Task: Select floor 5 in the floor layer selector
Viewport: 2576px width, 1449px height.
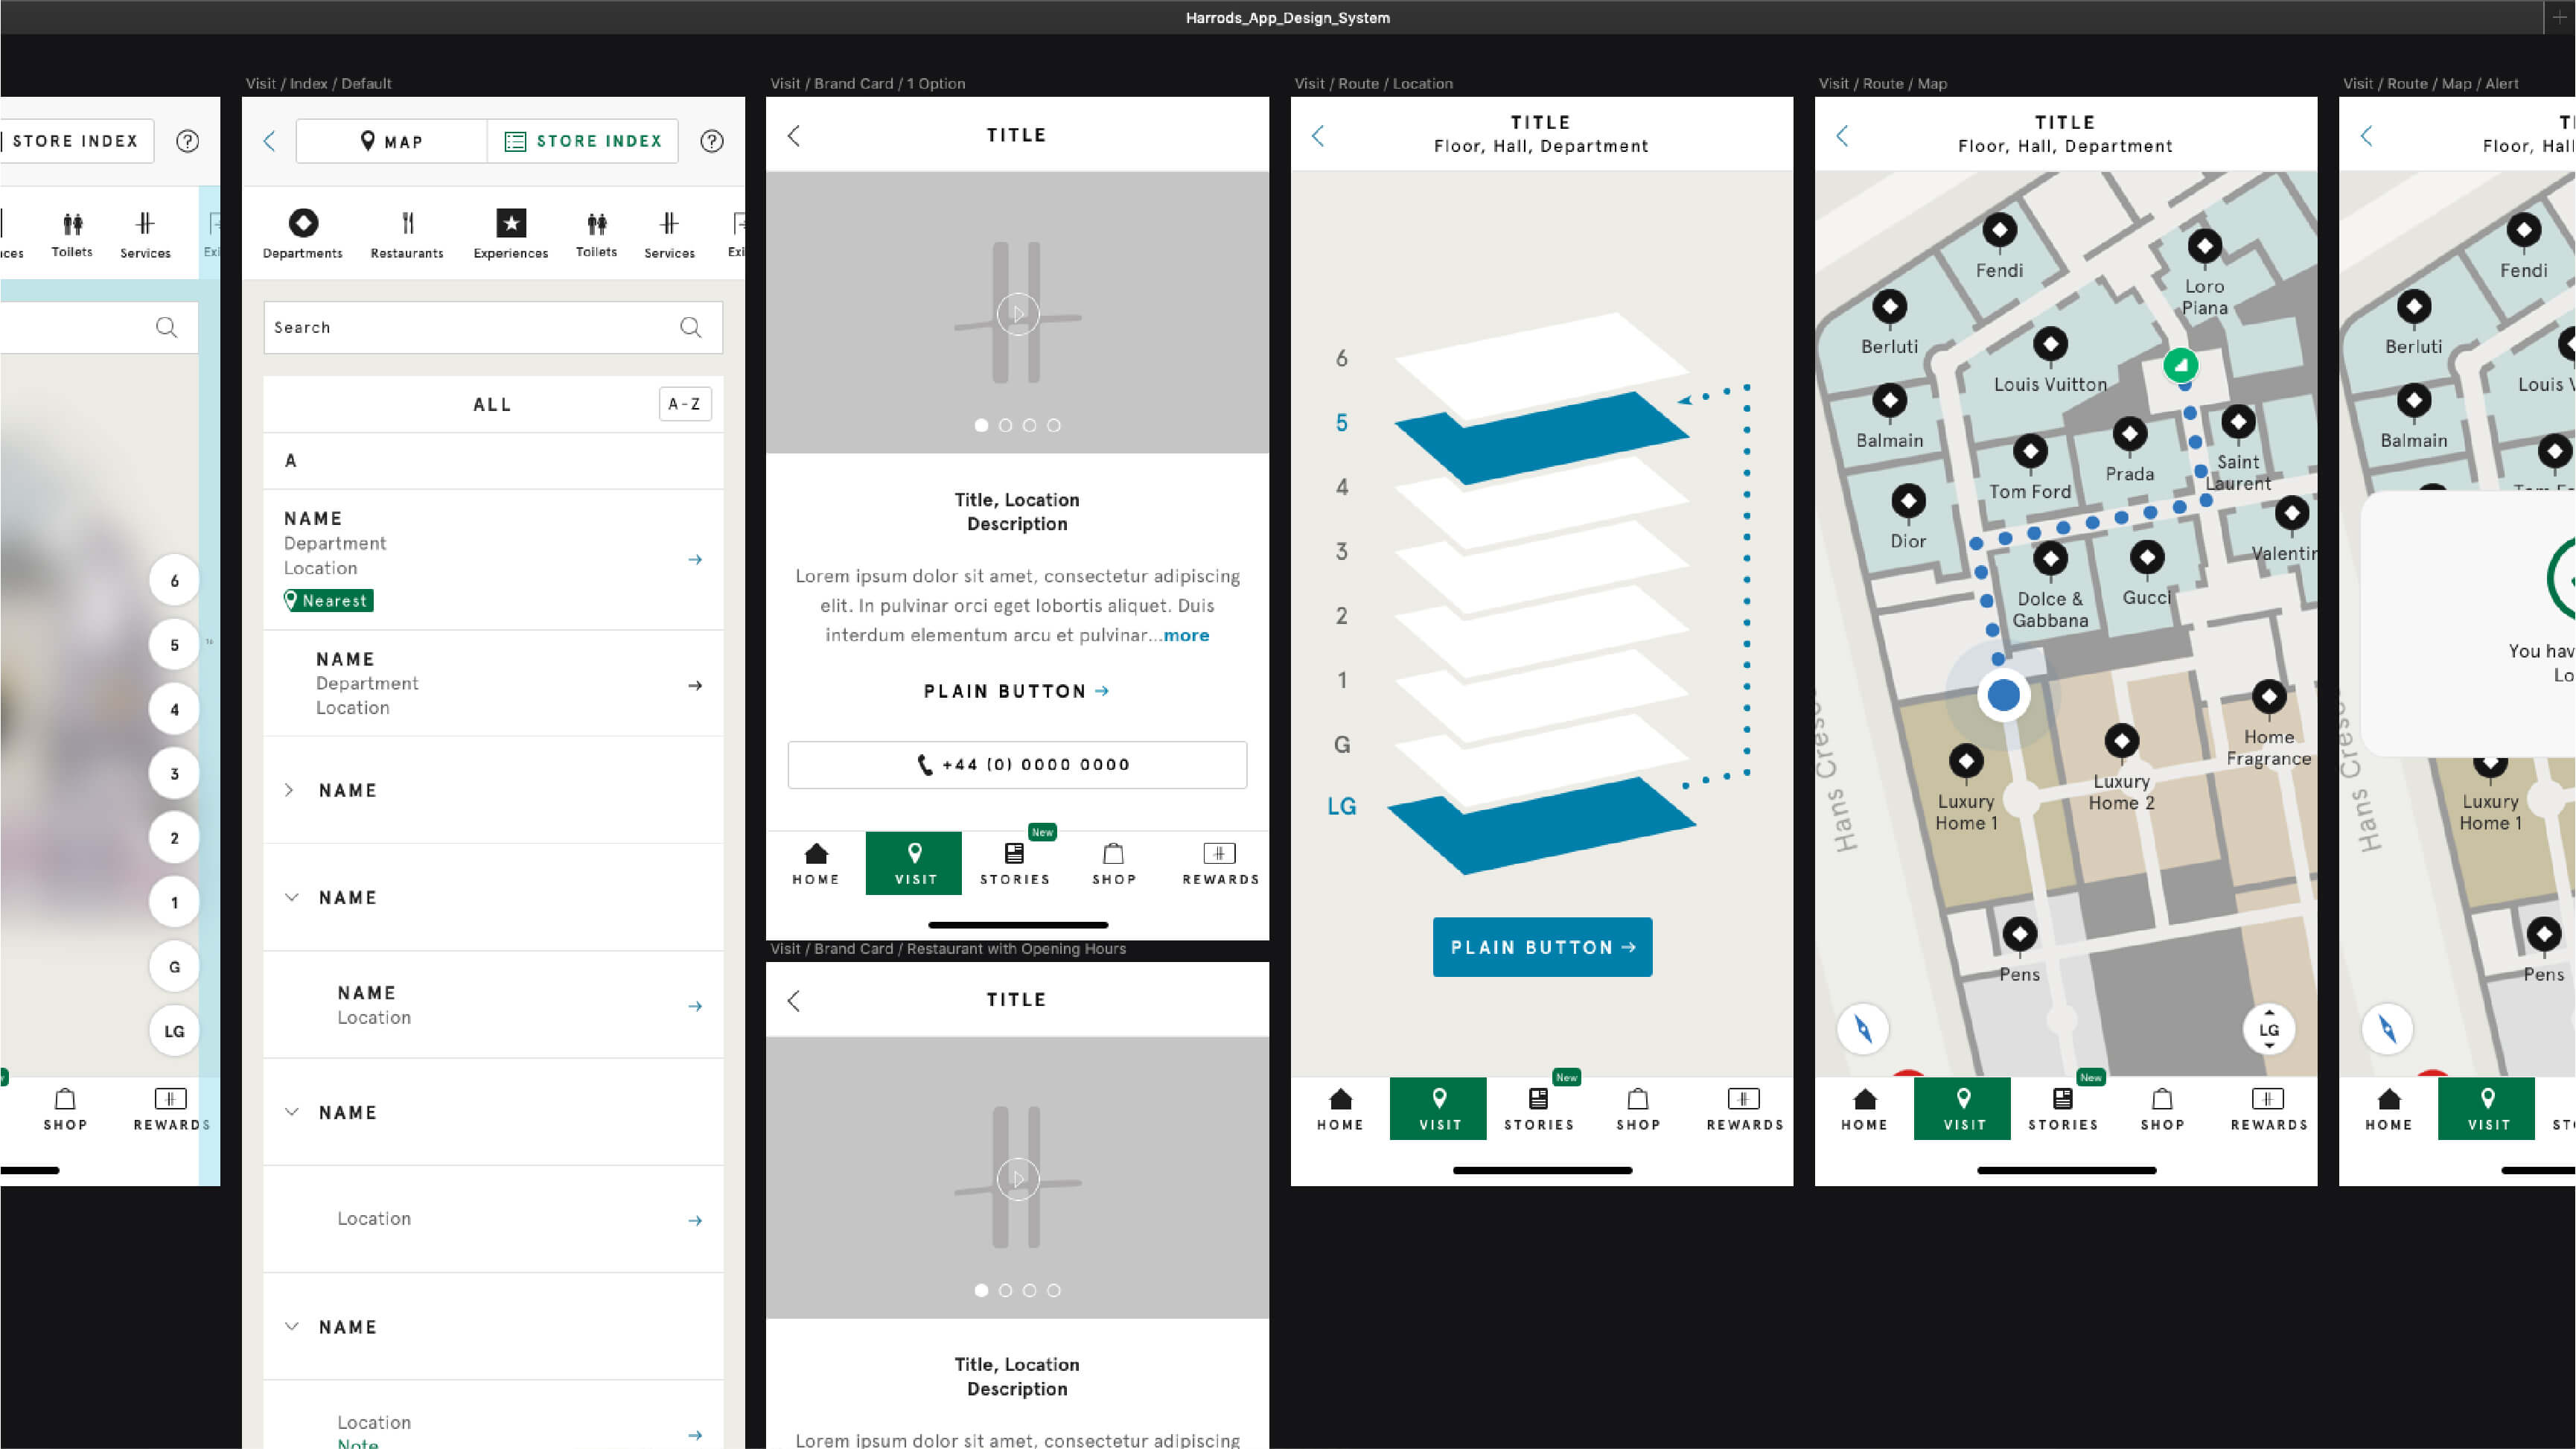Action: (x=1343, y=422)
